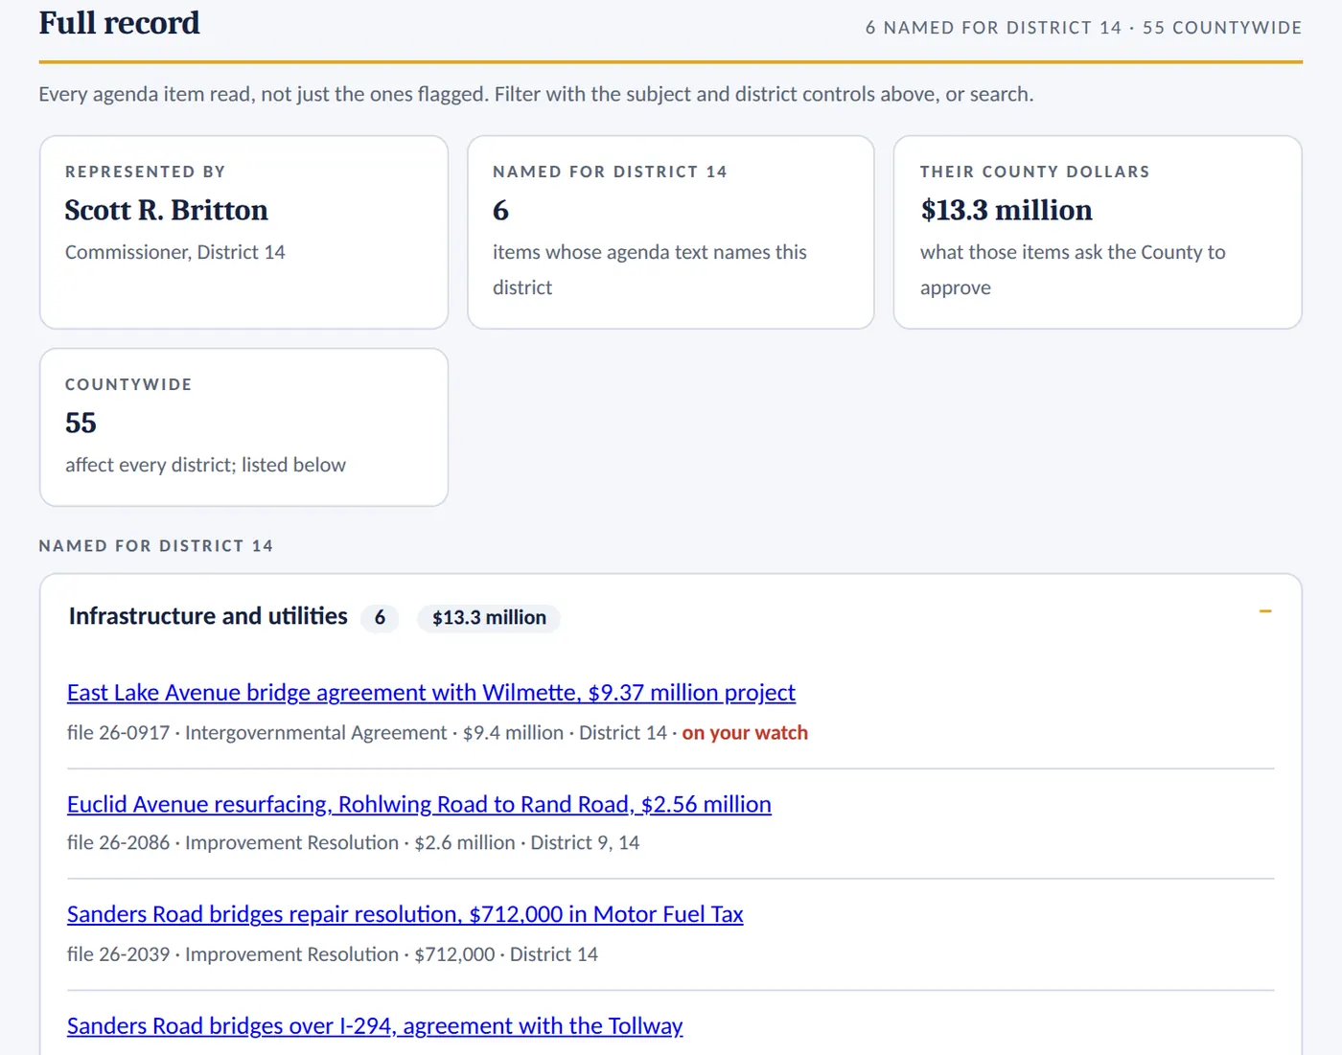This screenshot has width=1342, height=1055.
Task: Click the 'Full record' heading
Action: click(120, 23)
